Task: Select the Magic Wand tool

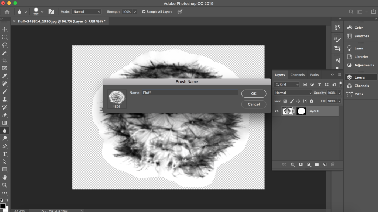Action: (x=4, y=53)
